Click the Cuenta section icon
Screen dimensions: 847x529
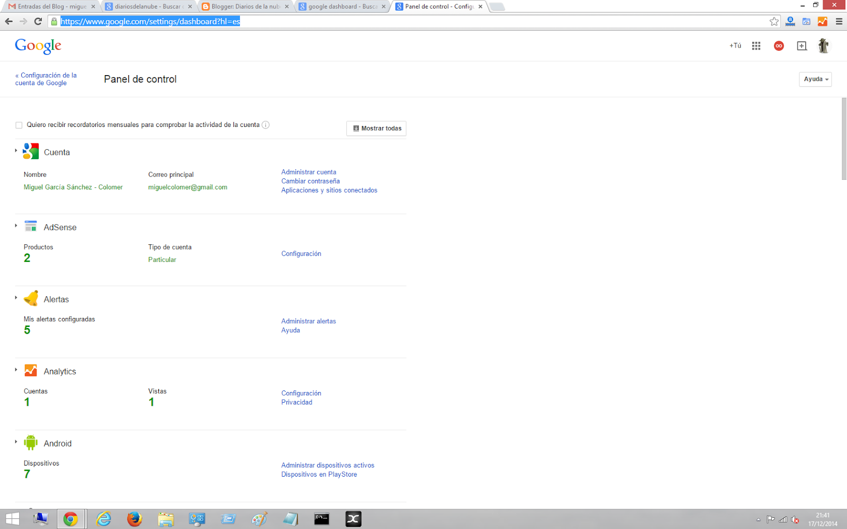[31, 151]
